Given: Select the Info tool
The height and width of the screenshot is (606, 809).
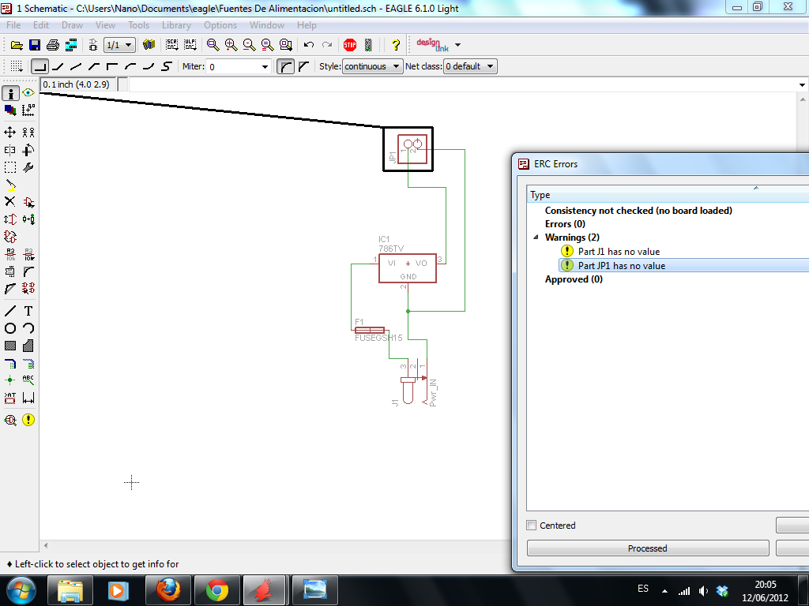Looking at the screenshot, I should (x=10, y=93).
